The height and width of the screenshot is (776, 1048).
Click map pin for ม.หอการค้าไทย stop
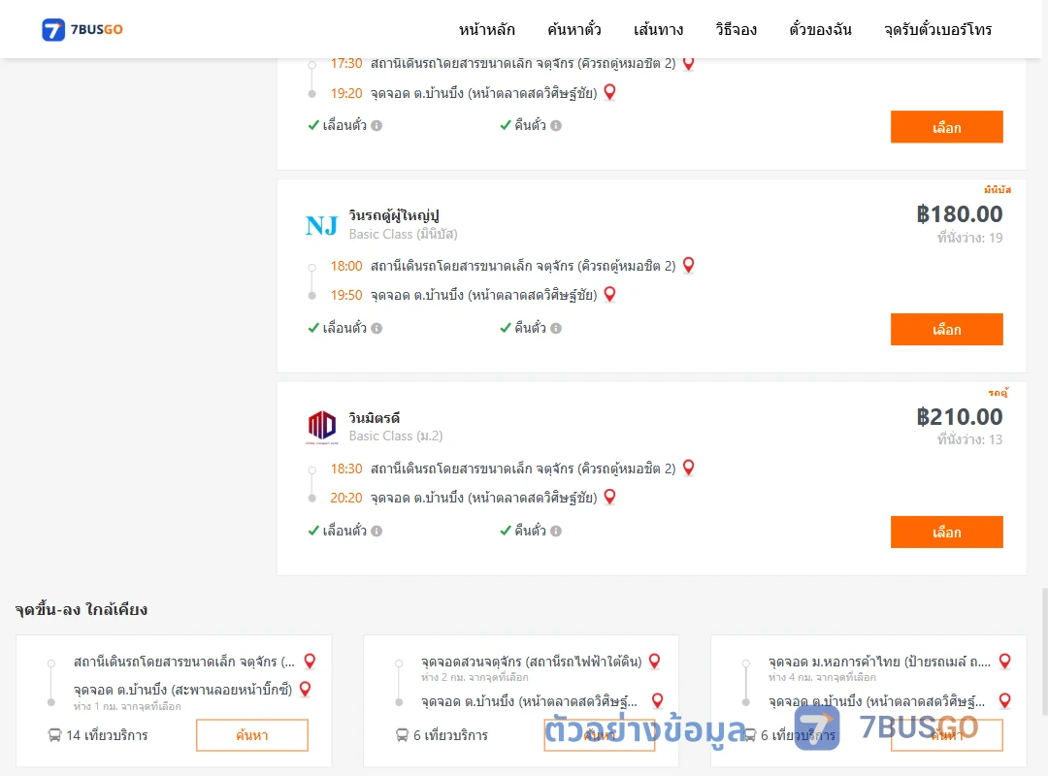coord(1004,661)
